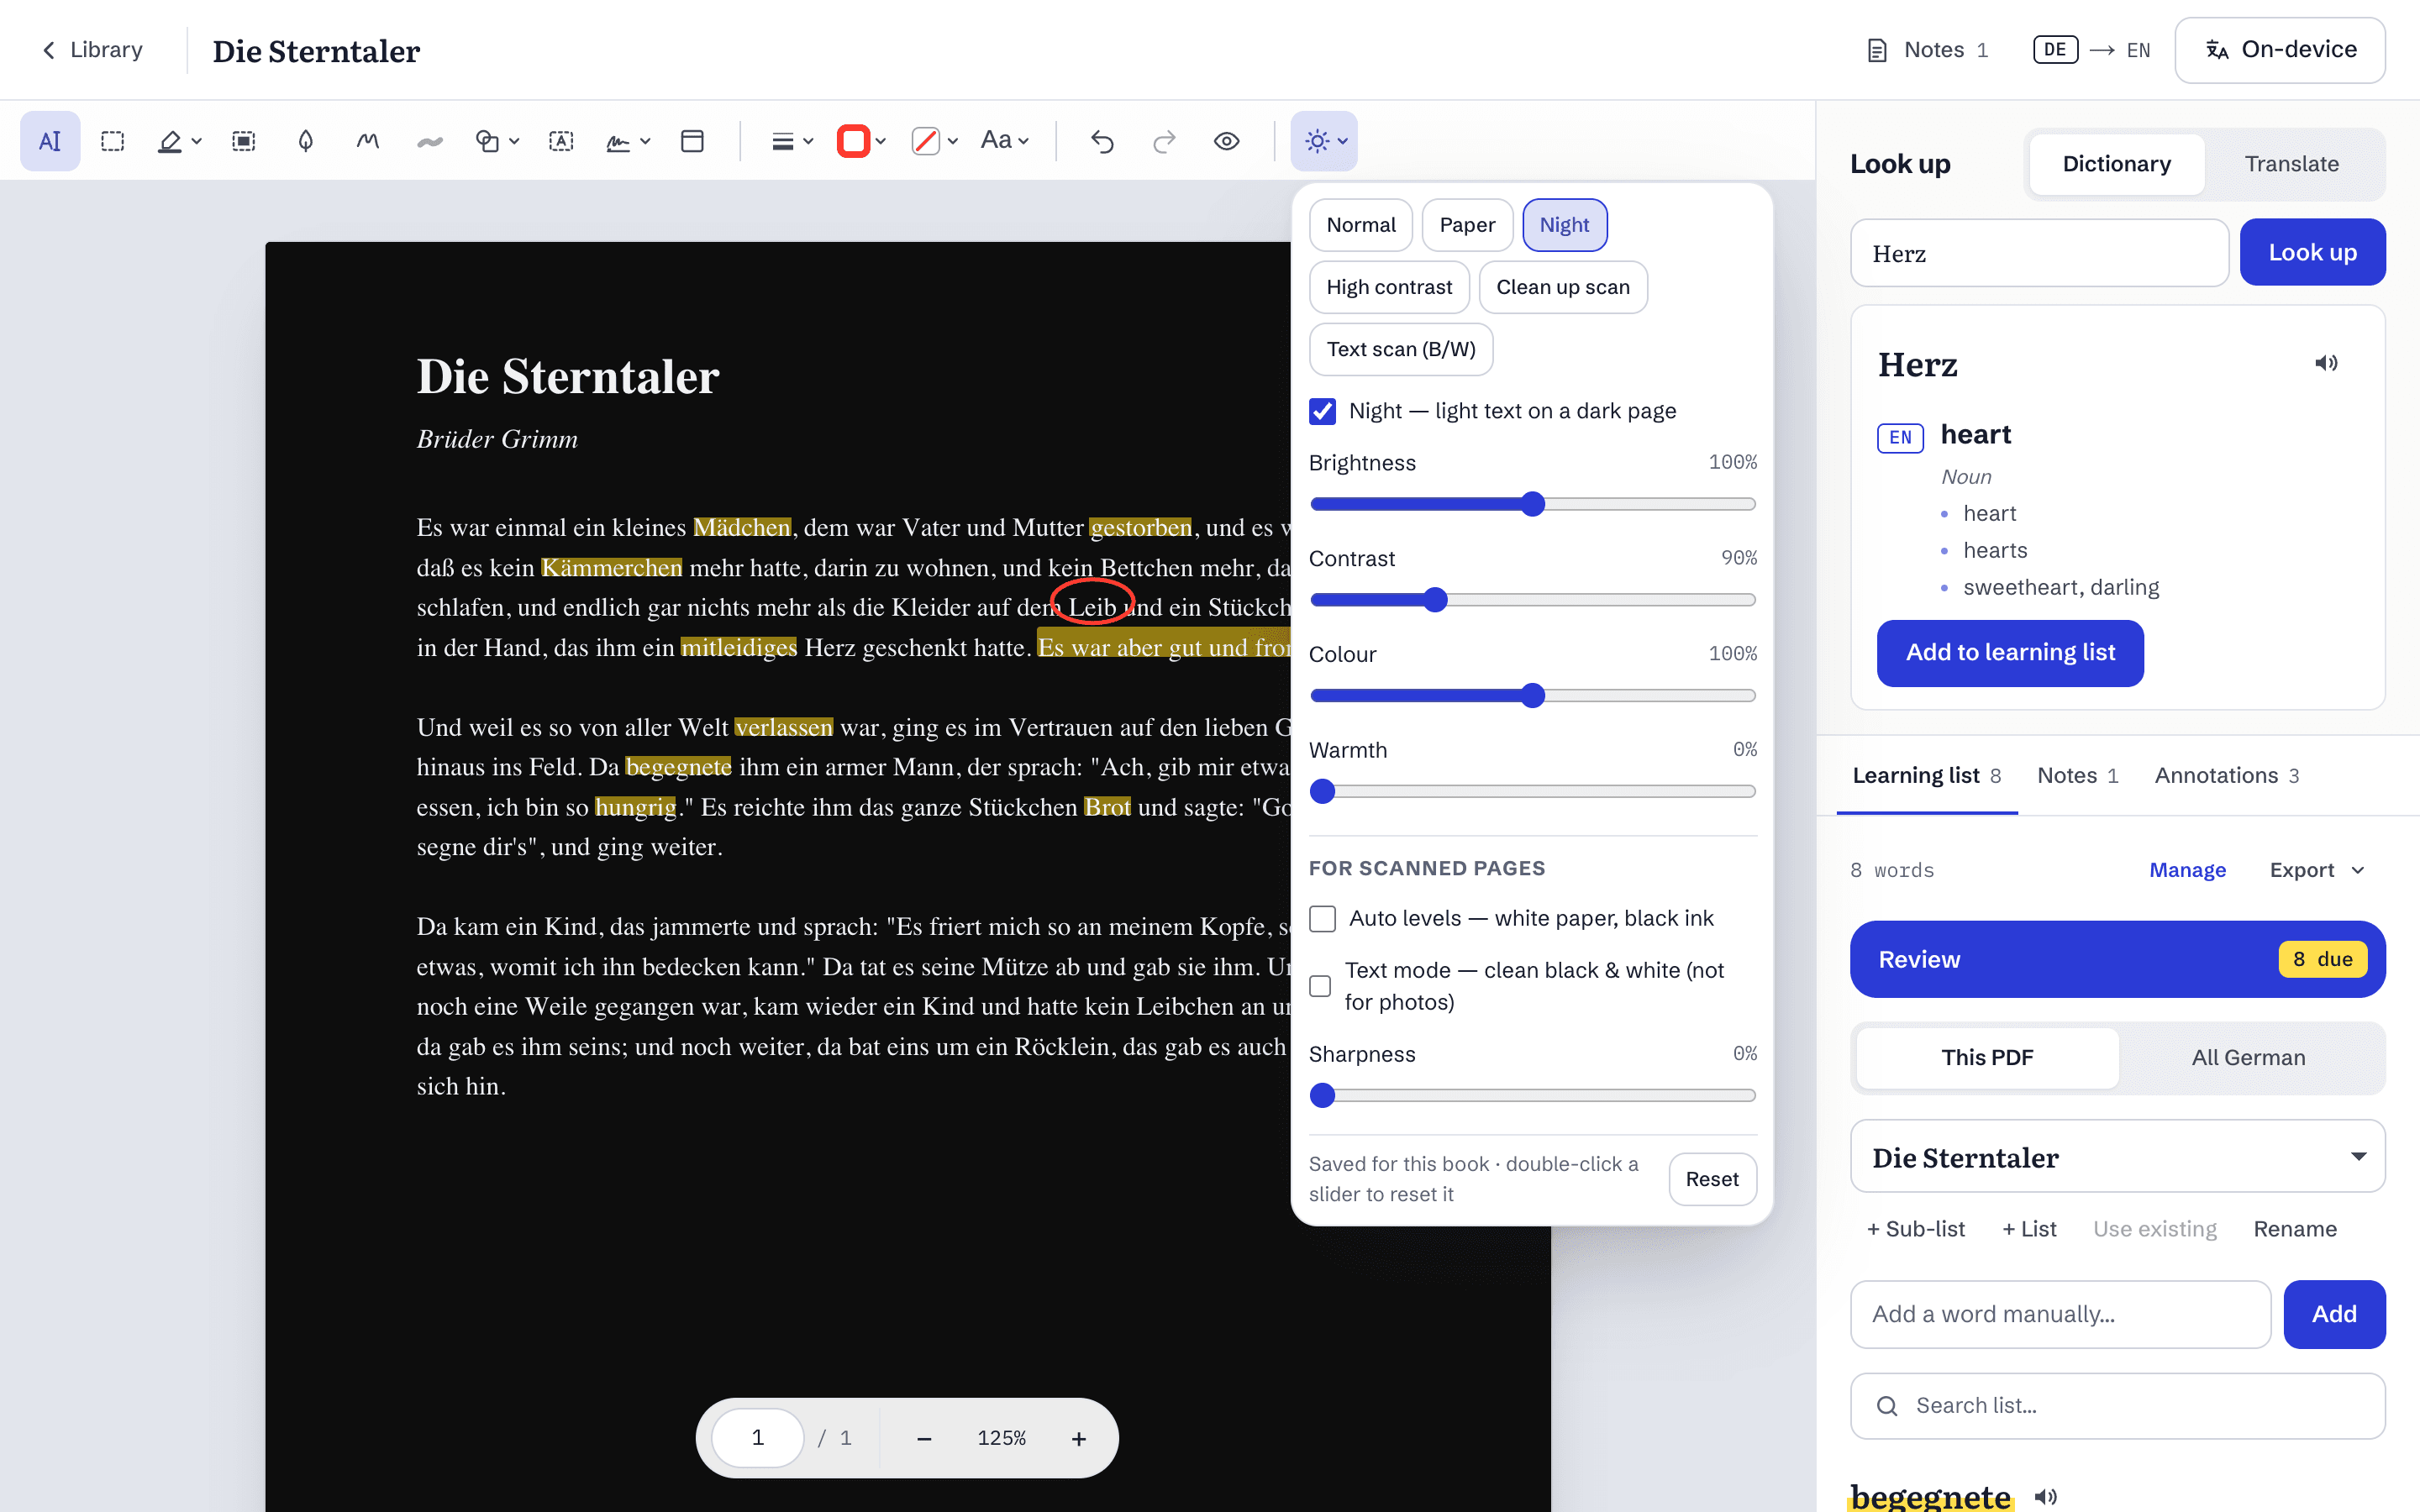Image resolution: width=2420 pixels, height=1512 pixels.
Task: Open the Die Sterntaler list selector
Action: click(x=2117, y=1157)
